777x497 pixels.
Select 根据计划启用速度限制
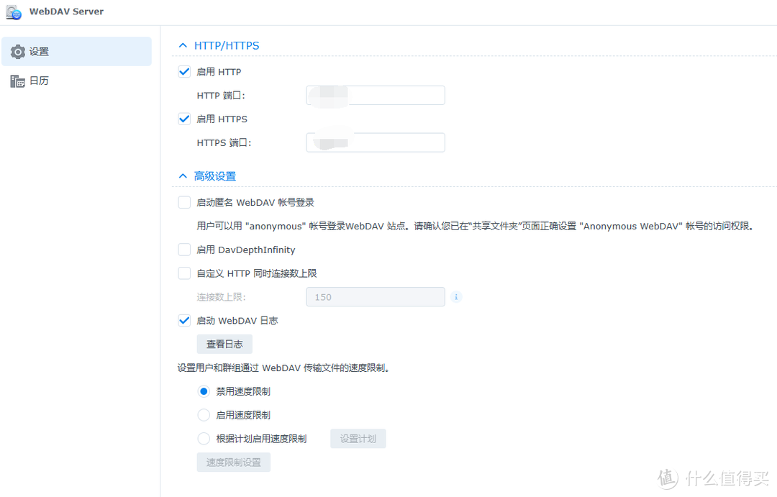point(202,438)
